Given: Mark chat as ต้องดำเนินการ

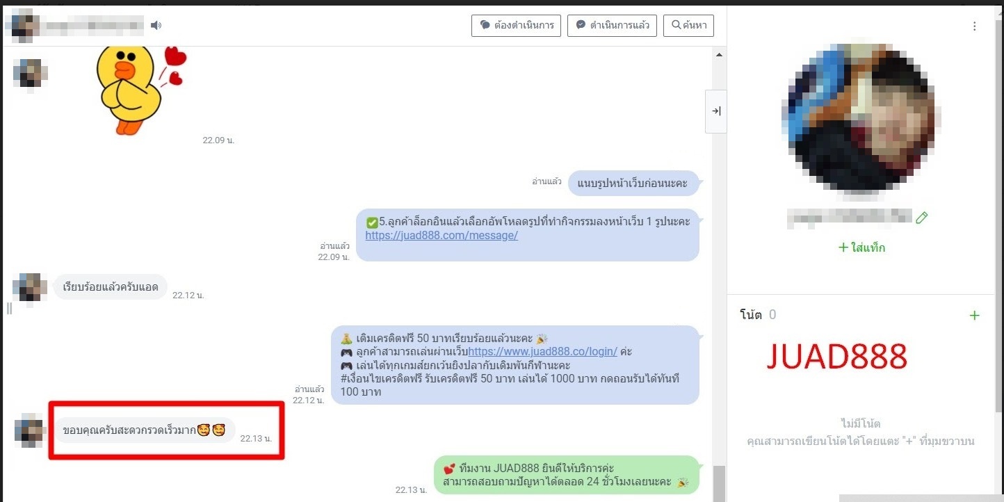Looking at the screenshot, I should [516, 26].
